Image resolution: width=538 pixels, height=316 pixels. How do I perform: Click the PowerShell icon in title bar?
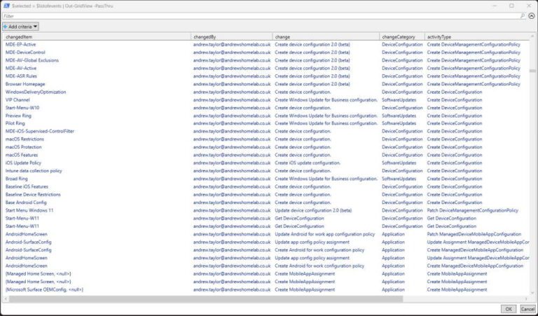[7, 5]
